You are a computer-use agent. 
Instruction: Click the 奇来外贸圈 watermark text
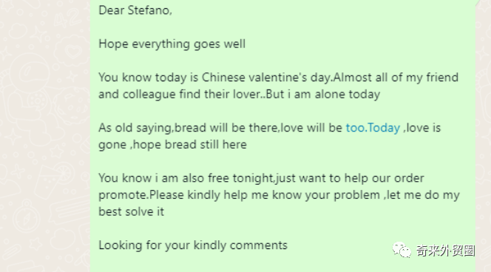pos(445,251)
